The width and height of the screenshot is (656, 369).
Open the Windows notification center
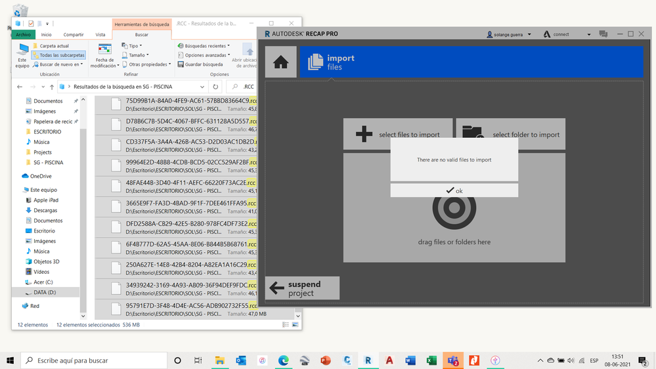tap(643, 360)
